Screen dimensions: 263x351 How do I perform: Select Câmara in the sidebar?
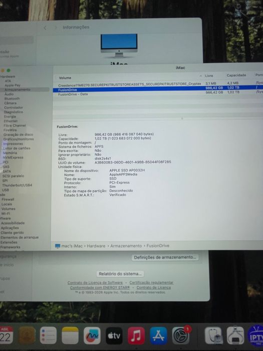point(11,103)
